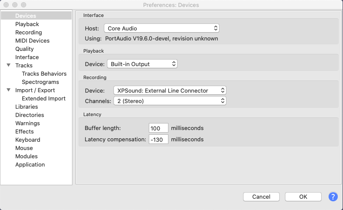Select the Keyboard preferences category

[x=28, y=140]
